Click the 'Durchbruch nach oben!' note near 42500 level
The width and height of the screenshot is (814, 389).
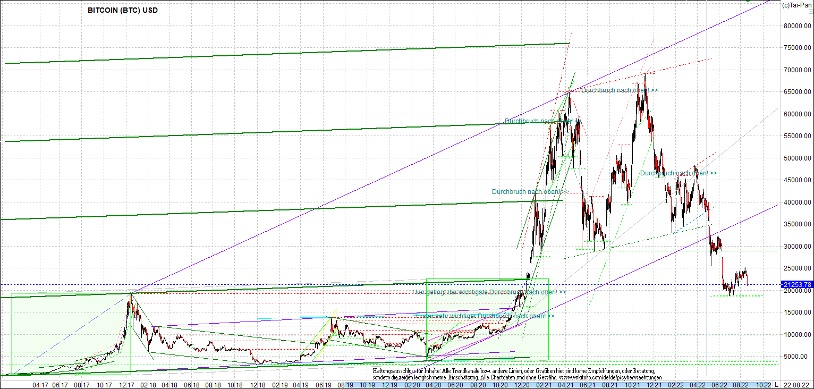530,192
